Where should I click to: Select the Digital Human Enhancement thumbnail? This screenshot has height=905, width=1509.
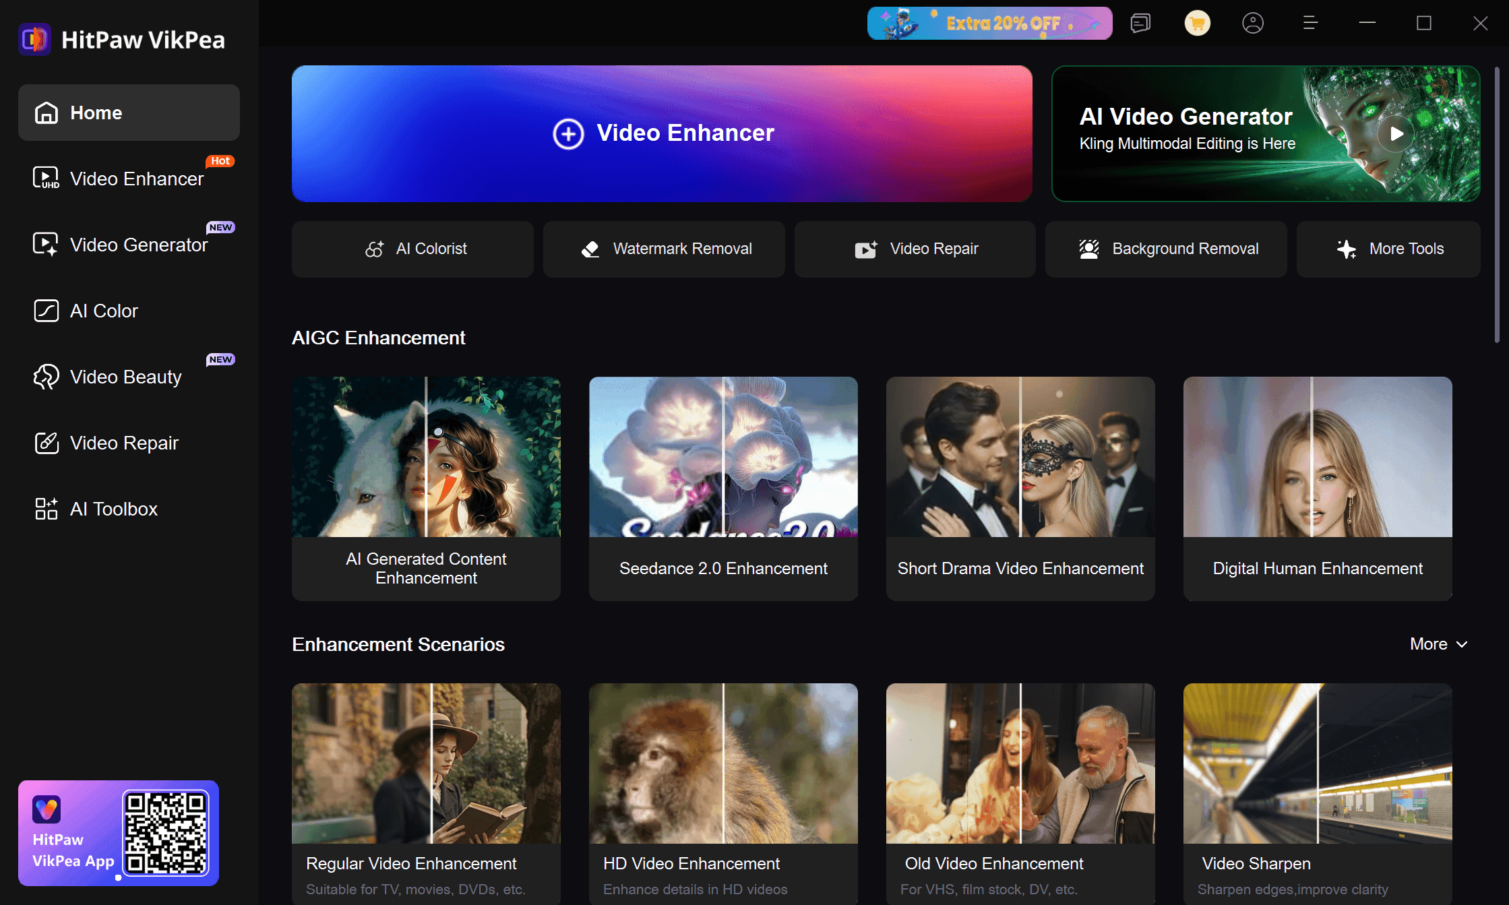[x=1318, y=457]
